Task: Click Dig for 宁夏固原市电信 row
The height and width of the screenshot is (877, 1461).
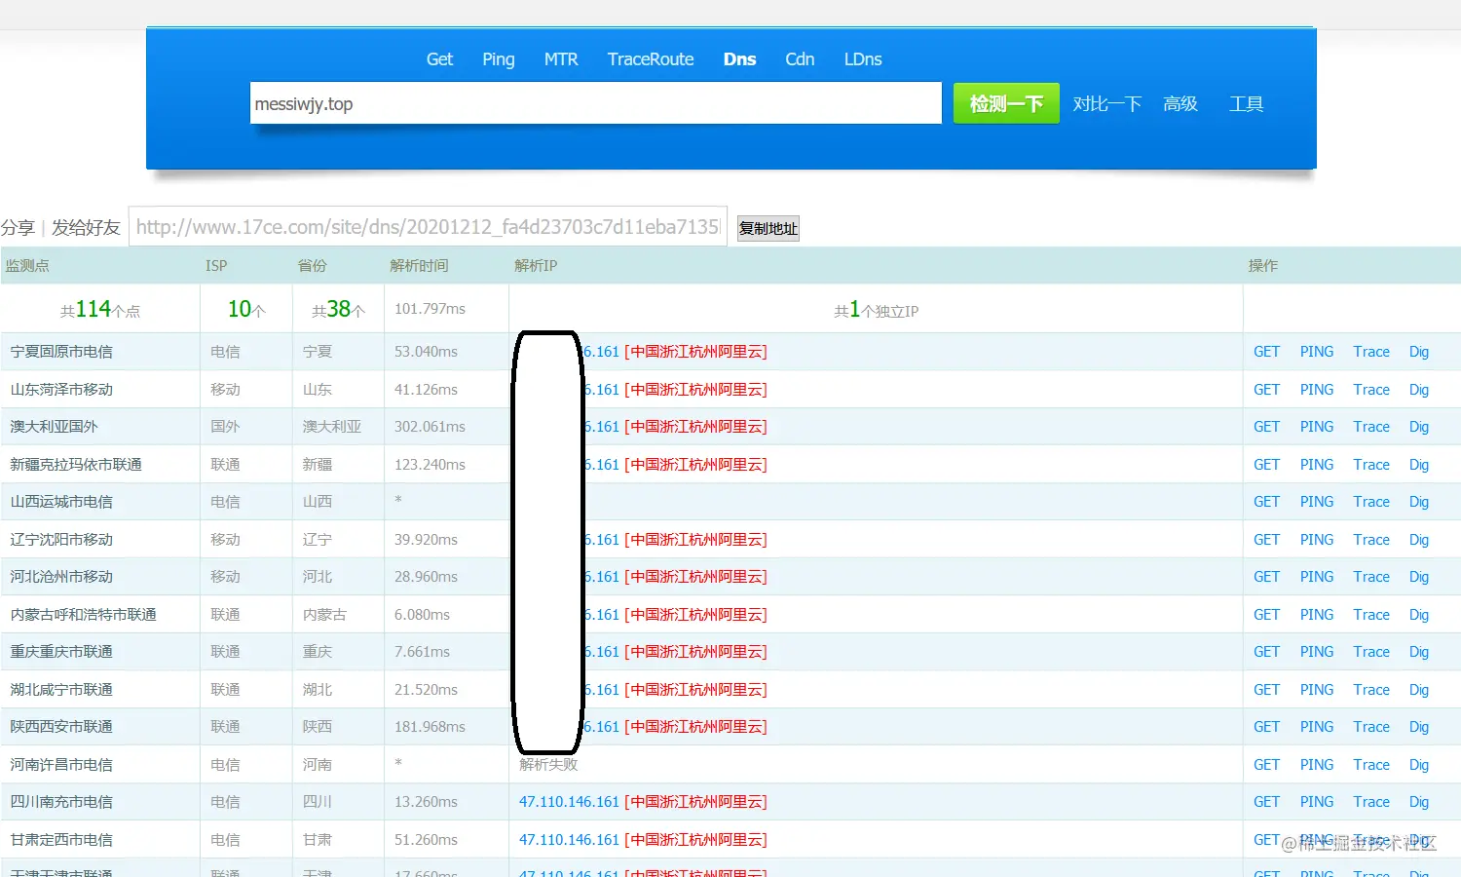Action: [1419, 352]
